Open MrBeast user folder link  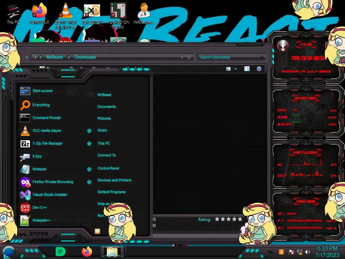104,95
